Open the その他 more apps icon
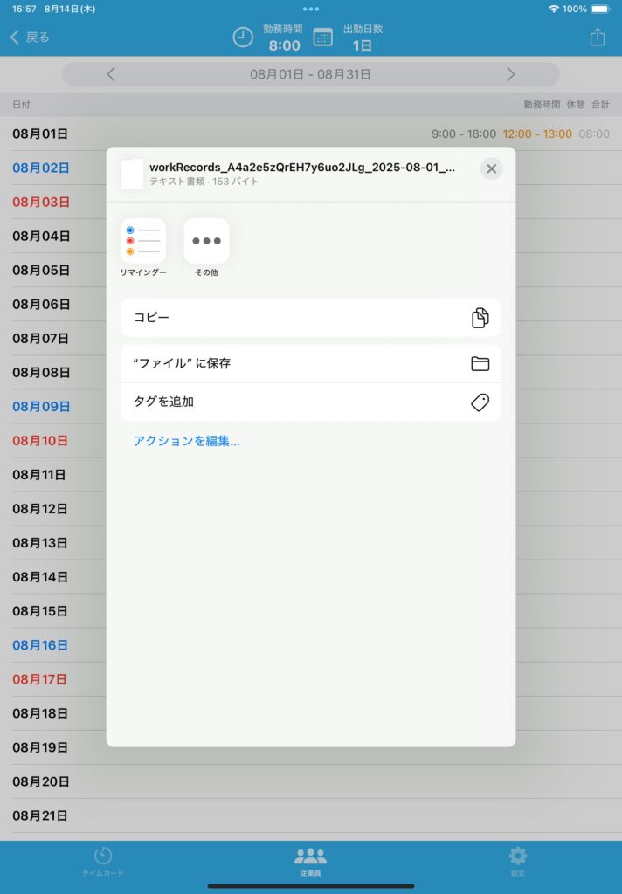Image resolution: width=622 pixels, height=894 pixels. (206, 241)
